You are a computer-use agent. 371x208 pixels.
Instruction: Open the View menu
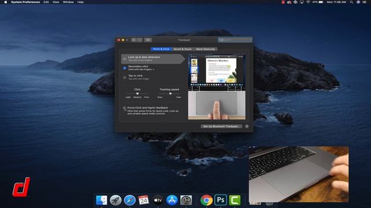(56, 2)
